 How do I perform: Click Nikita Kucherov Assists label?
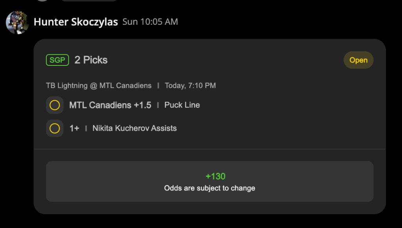click(135, 128)
